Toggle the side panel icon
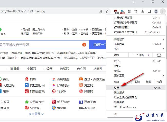This screenshot has width=167, height=122. point(149,11)
